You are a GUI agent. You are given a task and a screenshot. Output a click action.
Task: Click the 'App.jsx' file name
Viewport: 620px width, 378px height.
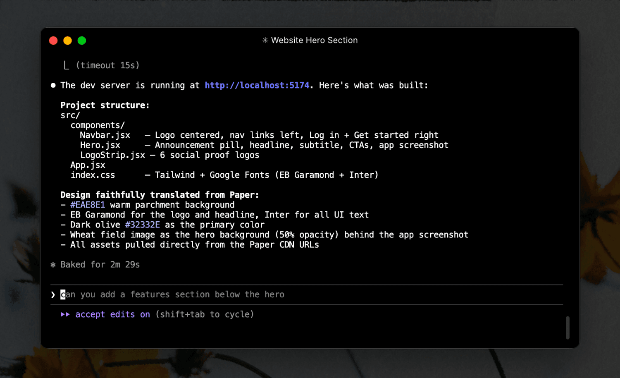tap(88, 165)
